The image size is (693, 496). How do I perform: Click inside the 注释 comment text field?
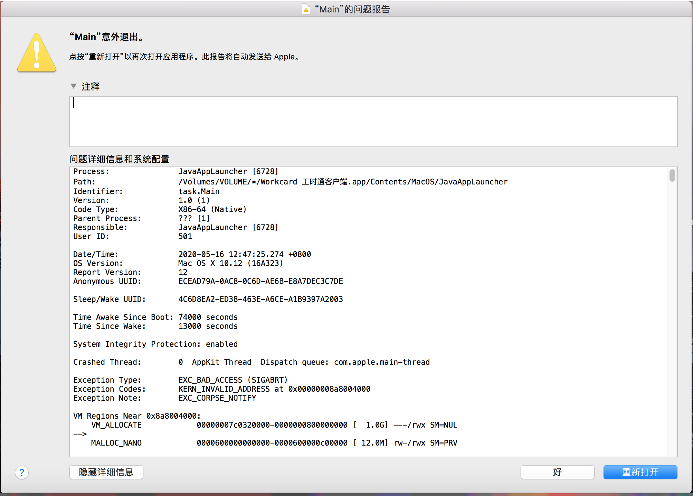tap(373, 122)
